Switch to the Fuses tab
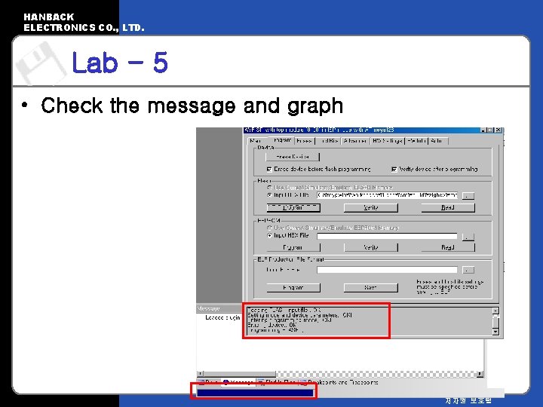The width and height of the screenshot is (543, 407). point(305,141)
